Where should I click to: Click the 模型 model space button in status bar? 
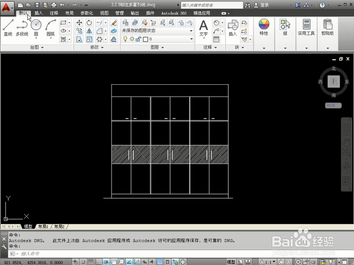231,262
